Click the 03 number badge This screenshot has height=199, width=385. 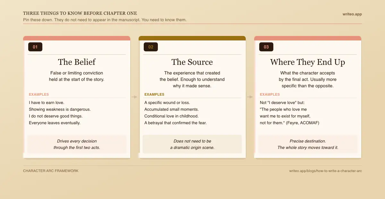point(266,47)
